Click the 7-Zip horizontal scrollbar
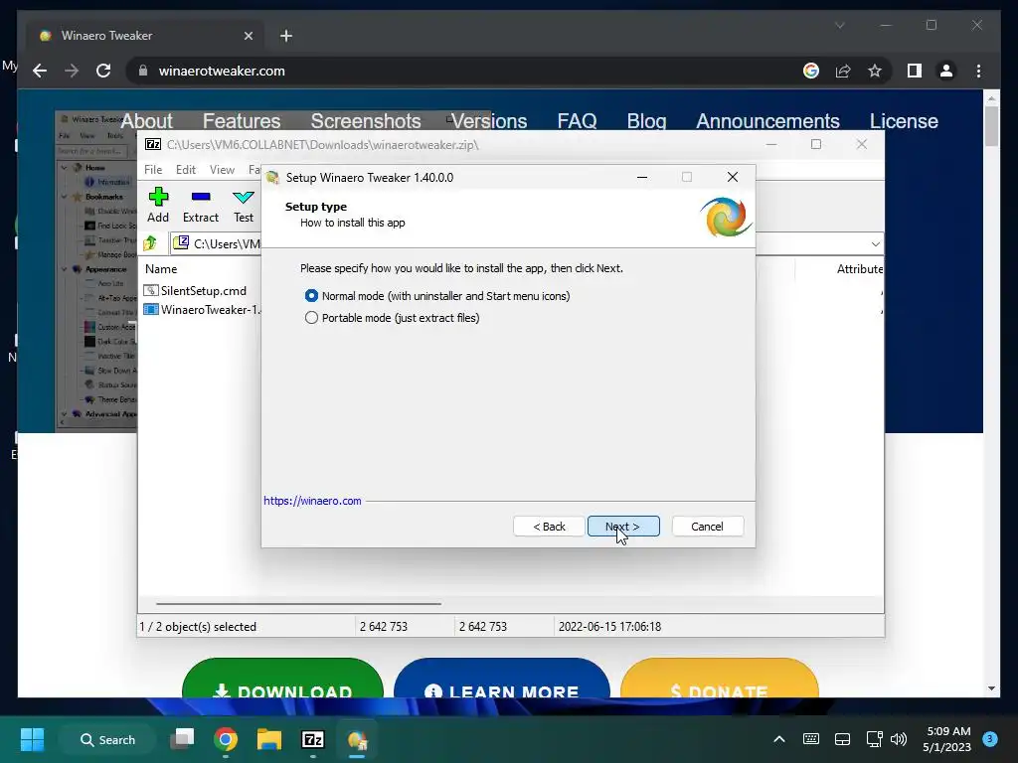The height and width of the screenshot is (763, 1018). point(298,603)
